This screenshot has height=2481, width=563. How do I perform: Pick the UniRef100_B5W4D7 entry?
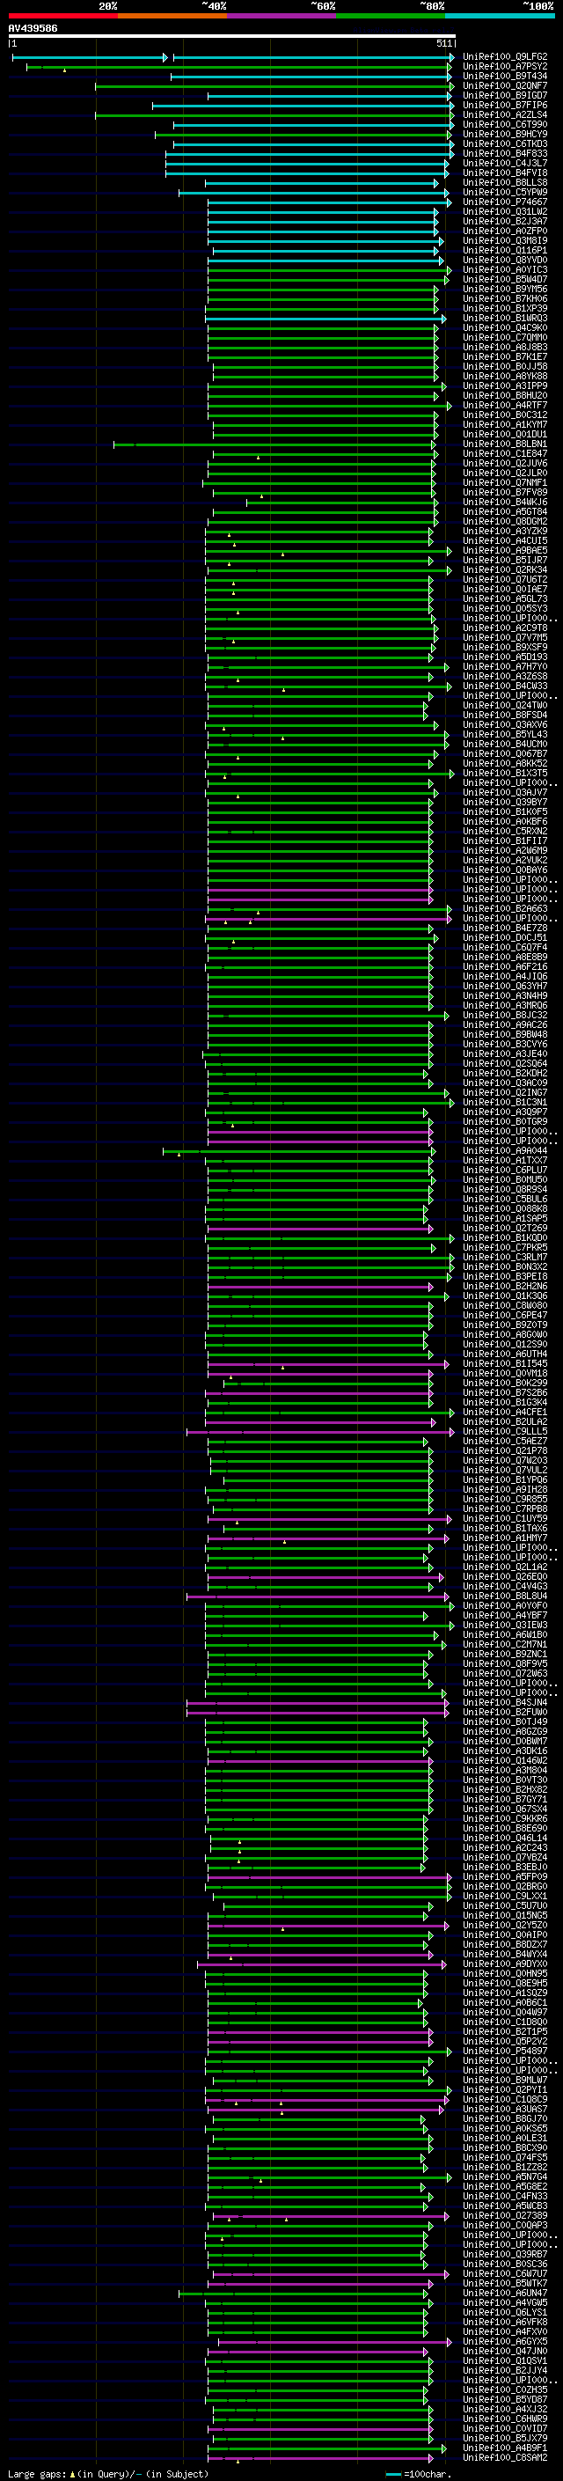pyautogui.click(x=505, y=280)
